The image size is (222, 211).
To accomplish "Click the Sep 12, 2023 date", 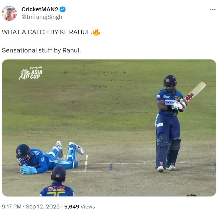I will click(42, 207).
